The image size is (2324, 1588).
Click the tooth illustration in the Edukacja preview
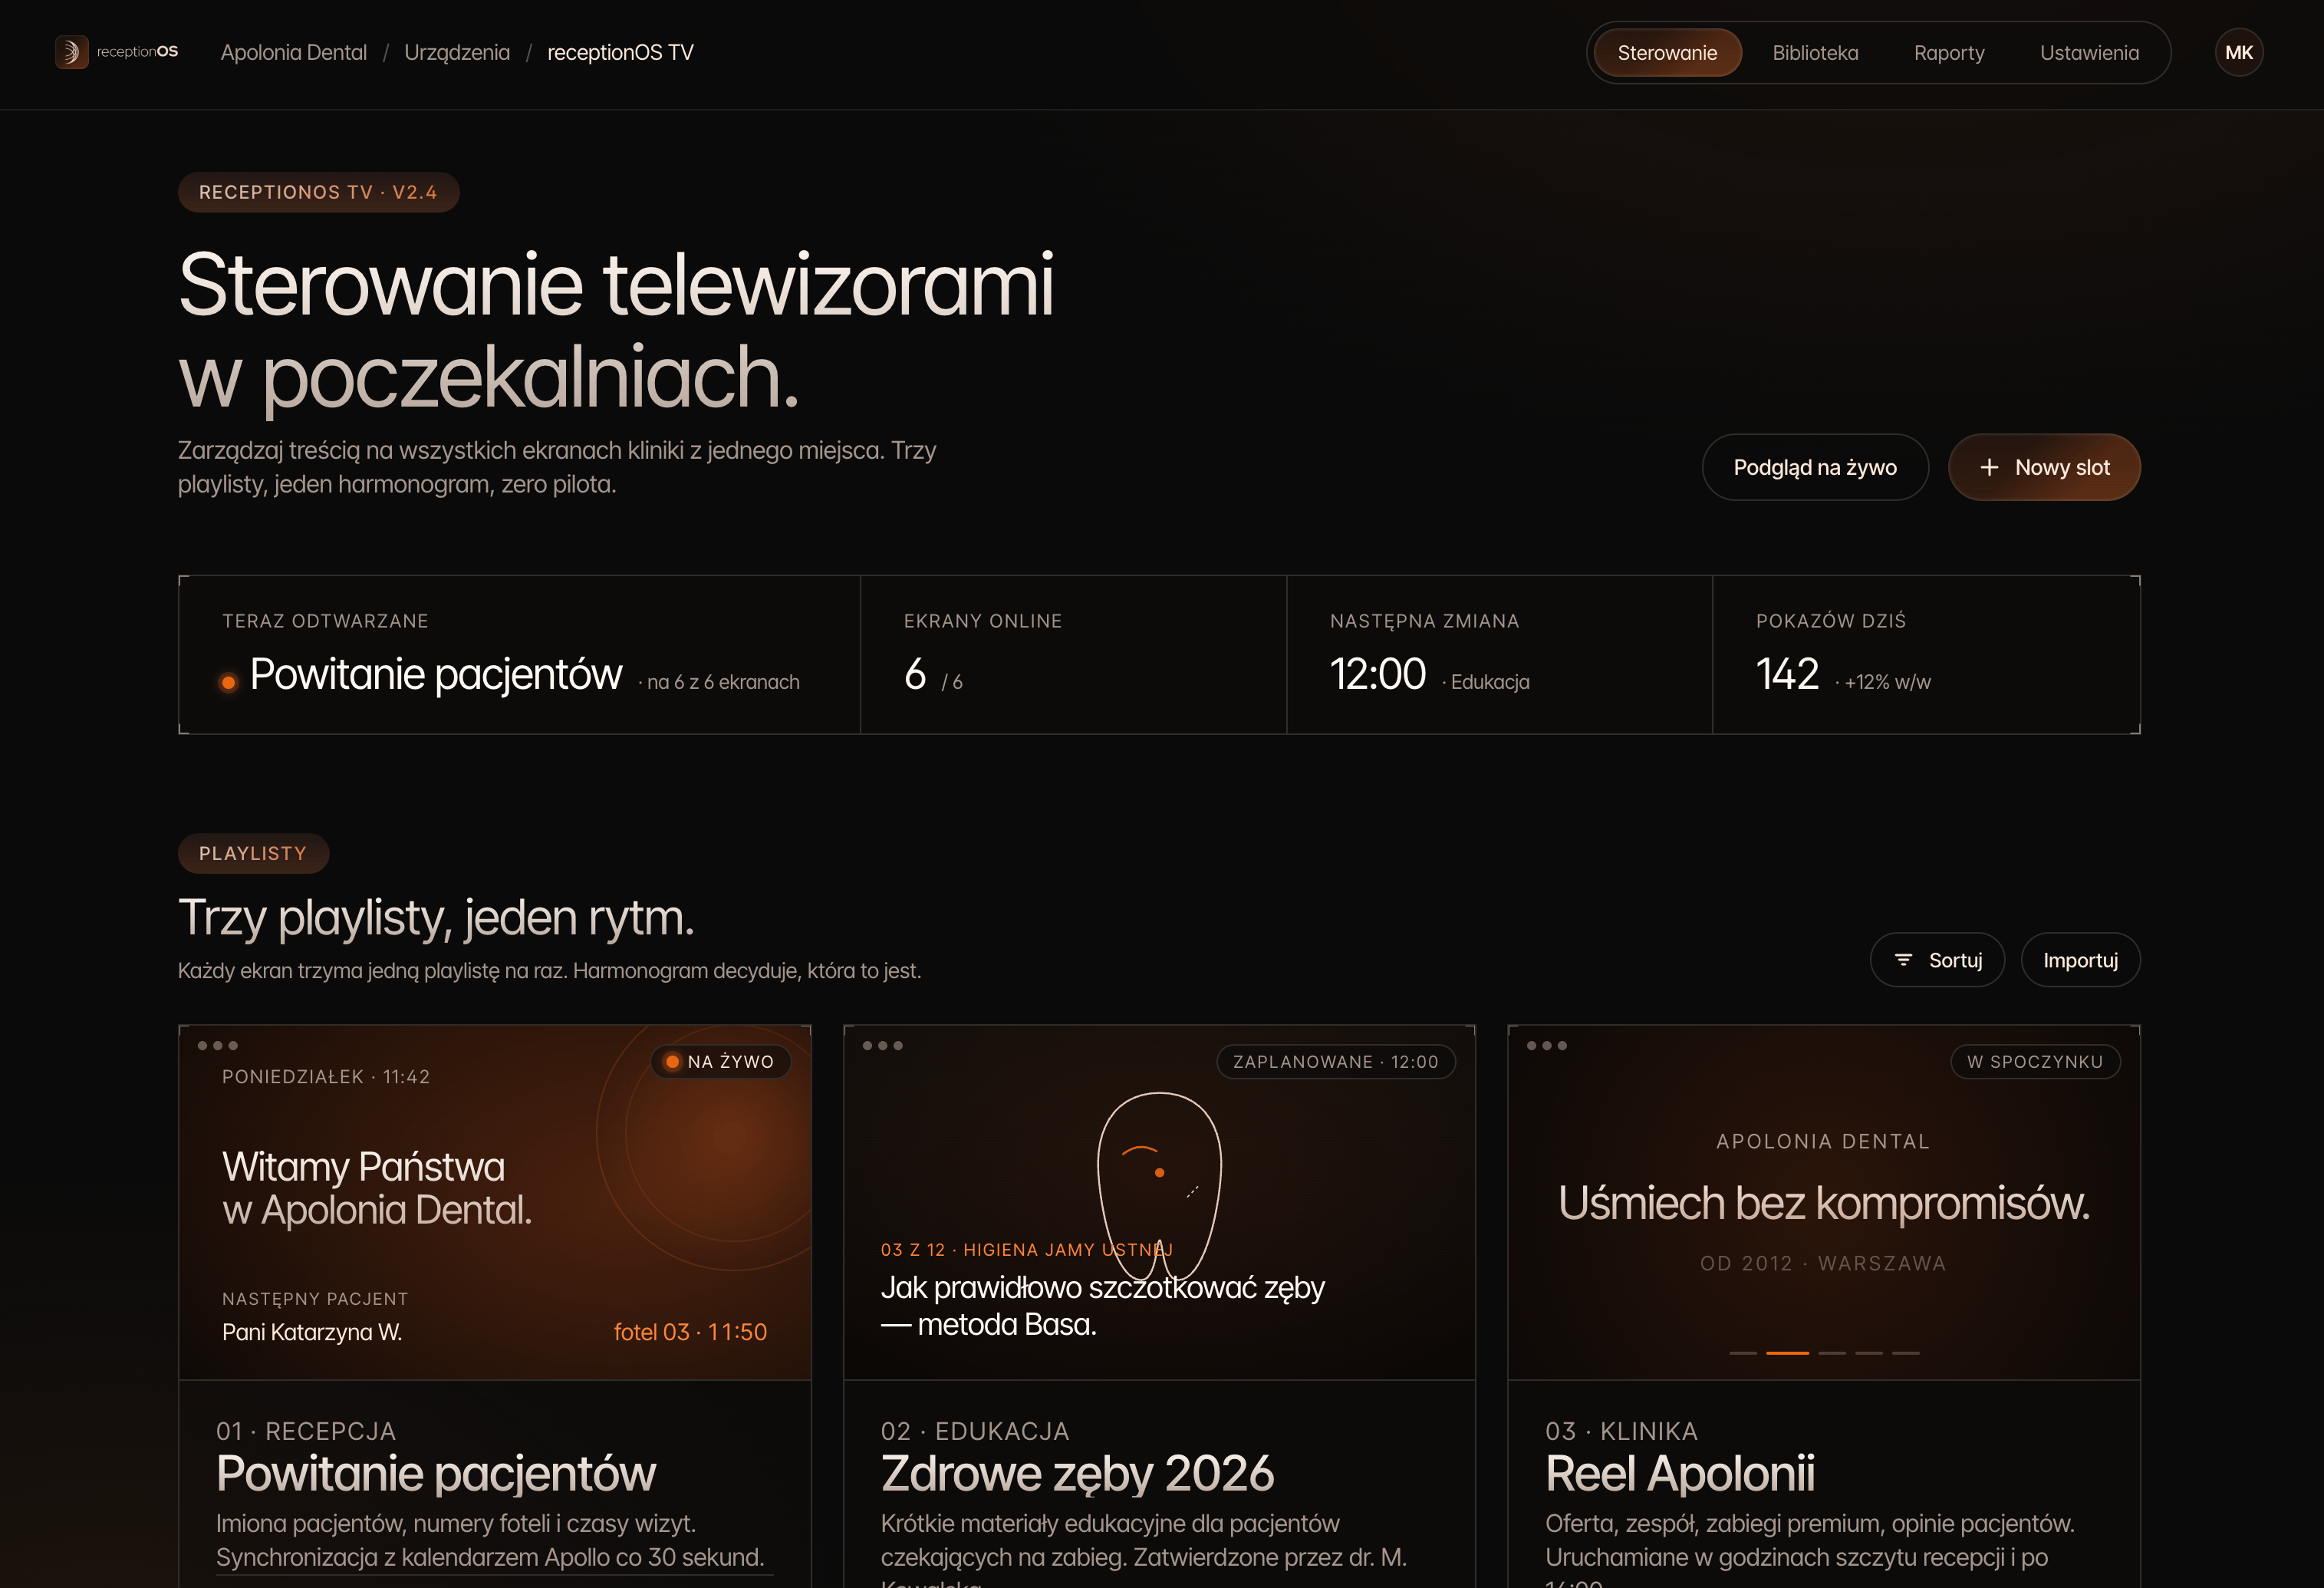(1159, 1187)
